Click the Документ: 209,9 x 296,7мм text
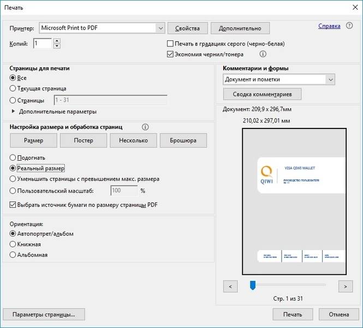363x328 pixels. pos(257,109)
